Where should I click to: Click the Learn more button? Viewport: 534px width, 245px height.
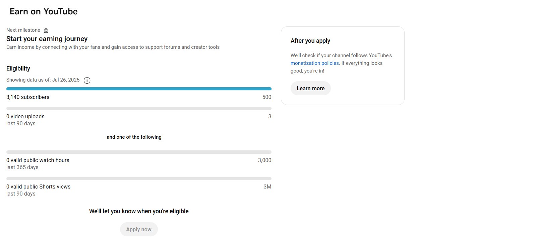[310, 88]
